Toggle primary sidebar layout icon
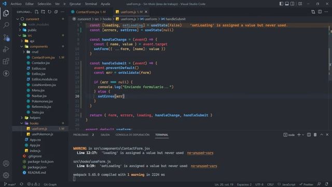332x187 pixels. pos(281,4)
